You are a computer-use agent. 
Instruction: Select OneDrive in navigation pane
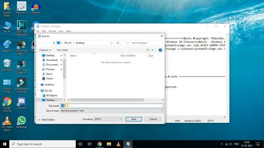(49, 85)
